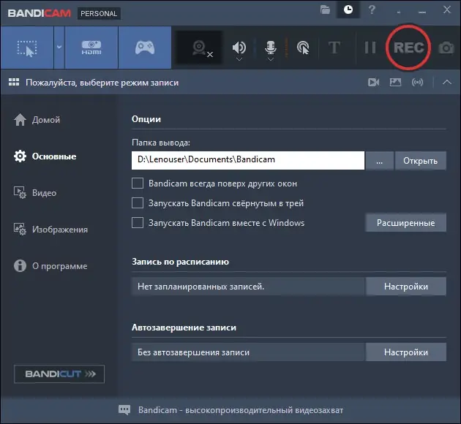Click Пожалуйста, выберите режим записи text

pos(102,83)
